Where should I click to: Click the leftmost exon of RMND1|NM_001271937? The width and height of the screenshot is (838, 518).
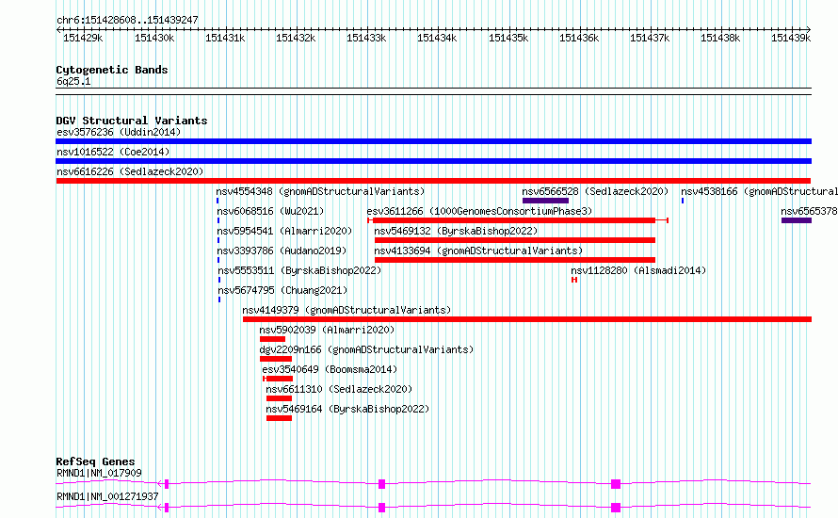pyautogui.click(x=167, y=508)
